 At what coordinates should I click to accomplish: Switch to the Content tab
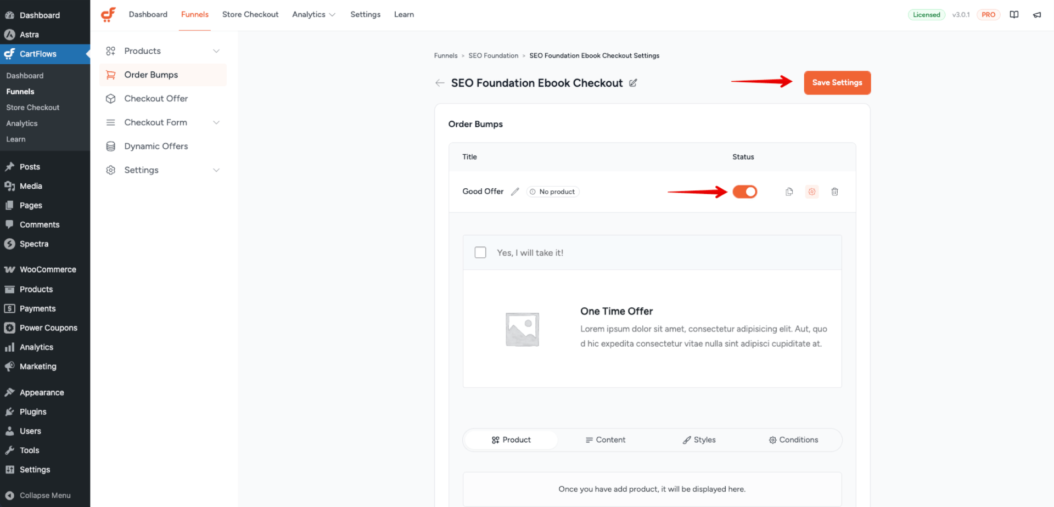[x=606, y=440]
